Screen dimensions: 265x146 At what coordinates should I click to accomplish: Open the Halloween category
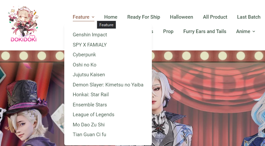(x=181, y=17)
